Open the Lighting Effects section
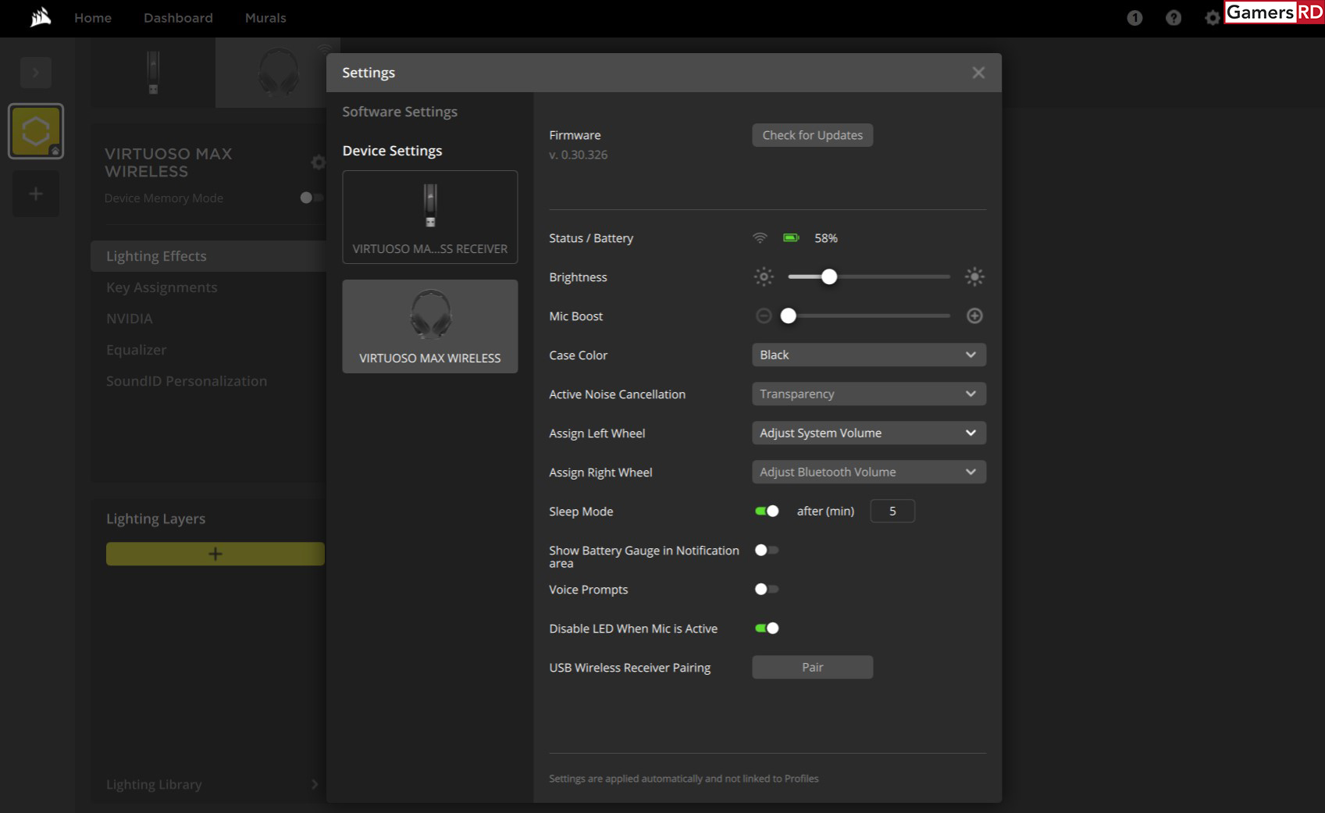The width and height of the screenshot is (1325, 813). click(x=208, y=256)
